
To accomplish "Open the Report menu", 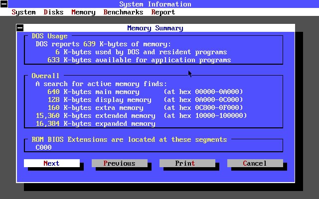I will 163,12.
